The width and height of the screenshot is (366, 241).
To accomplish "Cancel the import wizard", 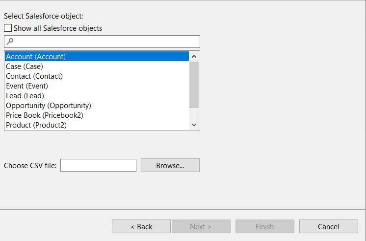I will [x=328, y=227].
